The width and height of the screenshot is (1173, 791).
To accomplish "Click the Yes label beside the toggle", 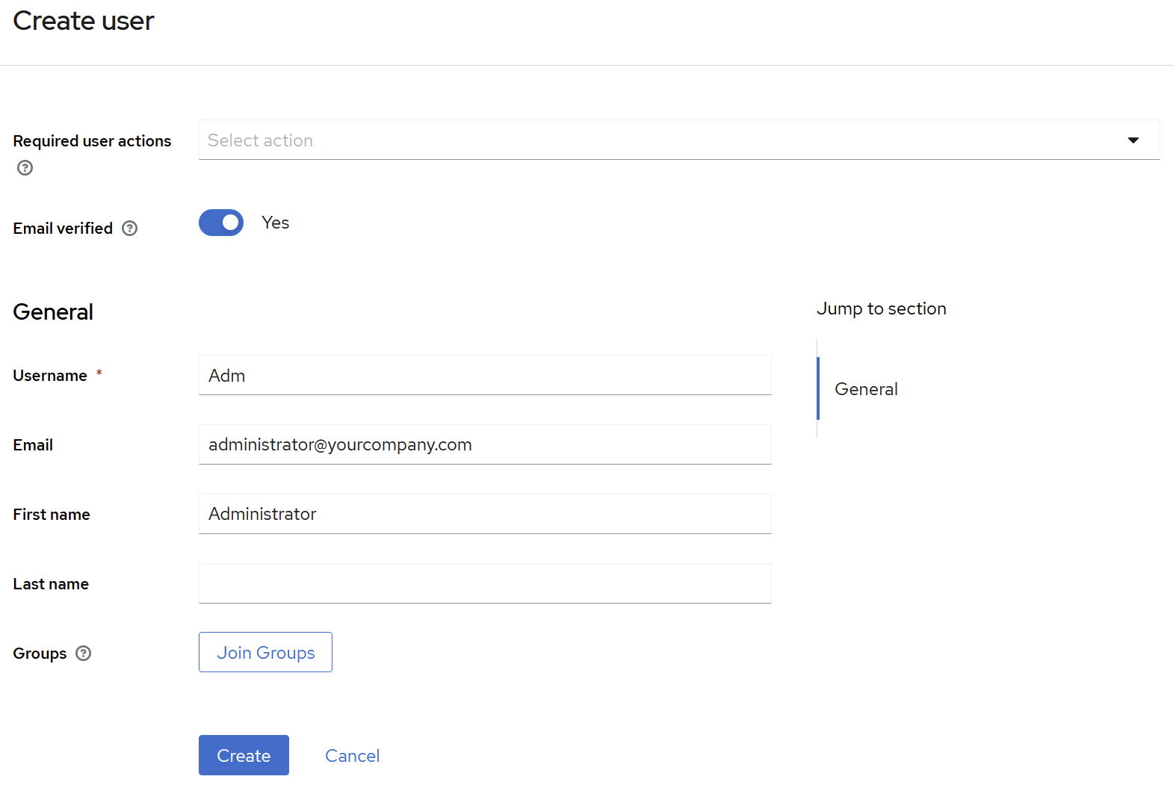I will pos(275,223).
